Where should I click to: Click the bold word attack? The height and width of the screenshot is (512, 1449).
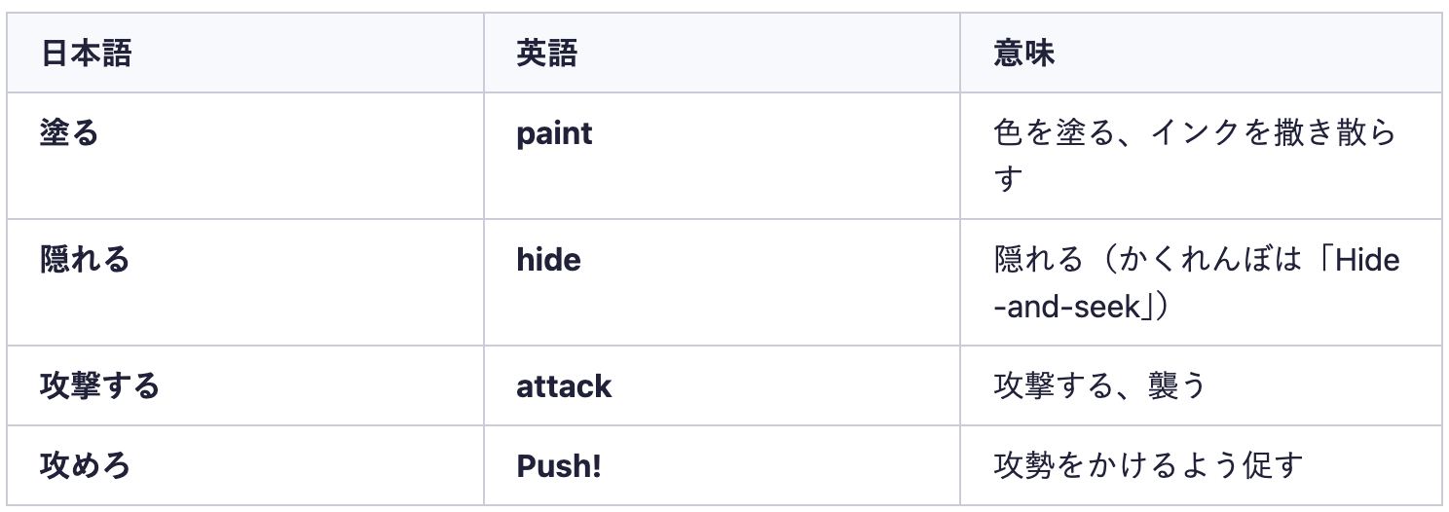[564, 385]
